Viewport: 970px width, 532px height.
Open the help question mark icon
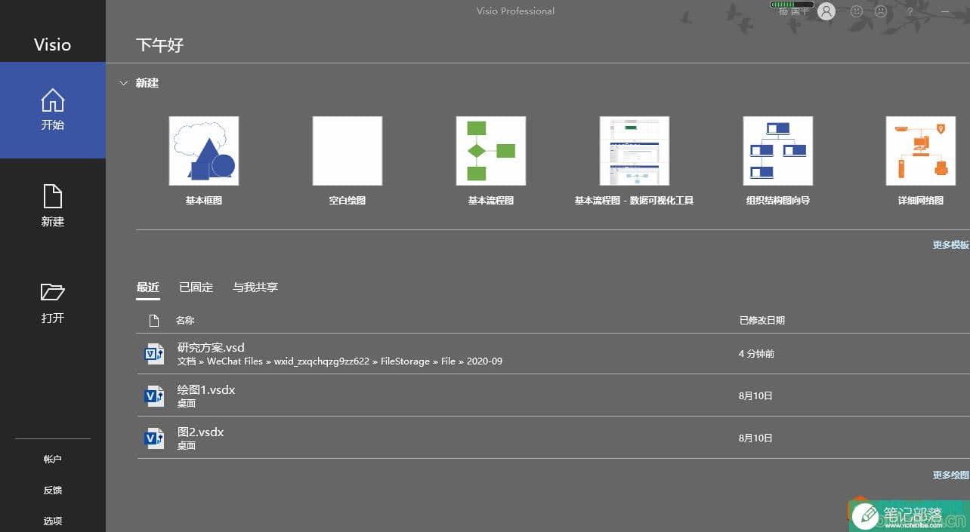(x=910, y=12)
